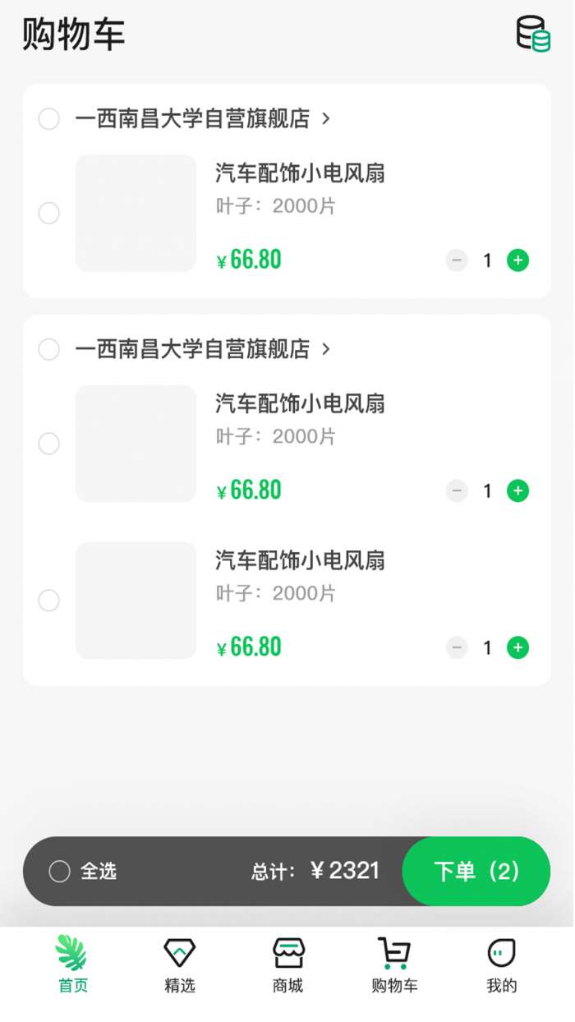Open the database coins icon in header
Screen dimensions: 575x1022
[533, 35]
